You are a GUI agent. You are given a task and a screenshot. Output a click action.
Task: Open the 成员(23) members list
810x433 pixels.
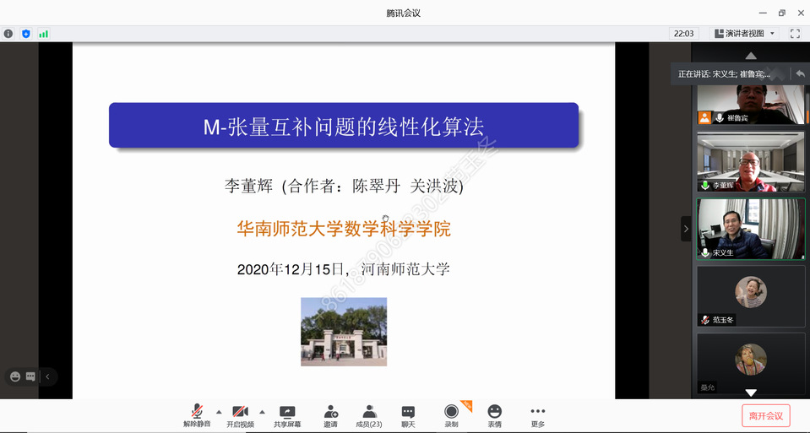point(369,415)
